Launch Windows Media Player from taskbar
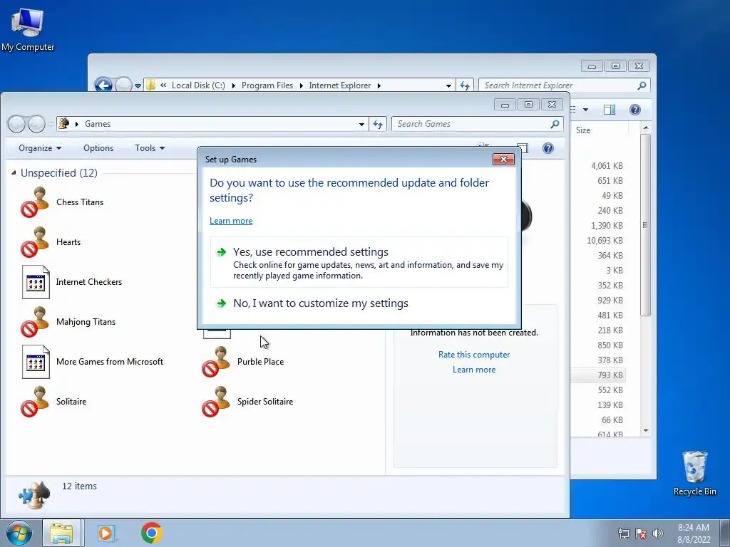The width and height of the screenshot is (730, 547). click(x=107, y=533)
